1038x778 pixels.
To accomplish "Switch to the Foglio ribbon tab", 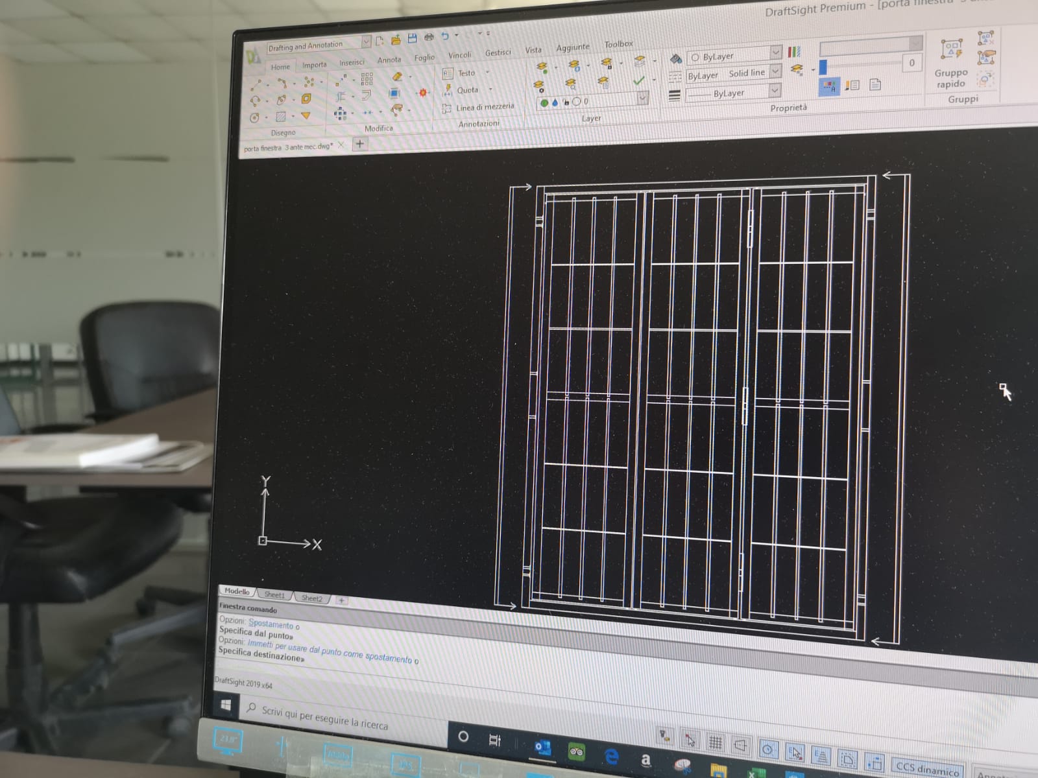I will click(424, 58).
